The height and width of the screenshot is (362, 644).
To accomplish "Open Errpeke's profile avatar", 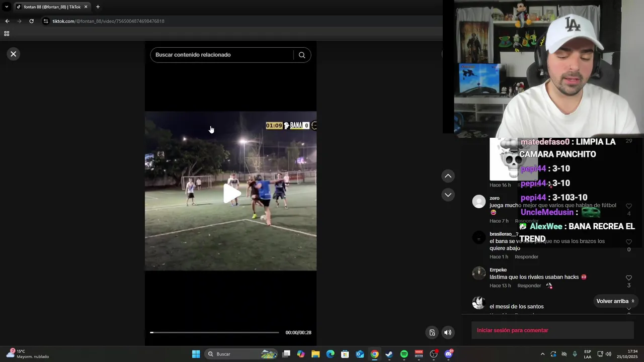I will [x=479, y=274].
